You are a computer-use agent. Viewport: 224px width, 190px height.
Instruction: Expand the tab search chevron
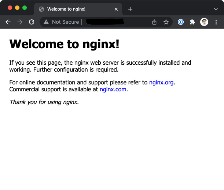[216, 9]
